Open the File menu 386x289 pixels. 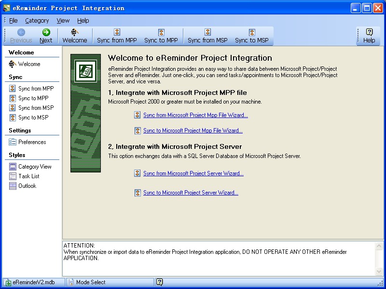coord(14,21)
